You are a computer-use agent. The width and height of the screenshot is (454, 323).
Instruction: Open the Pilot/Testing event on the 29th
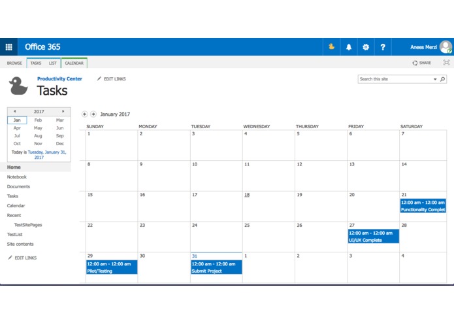point(112,267)
